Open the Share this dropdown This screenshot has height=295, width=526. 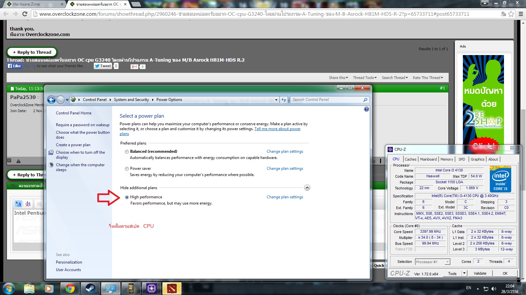[338, 78]
